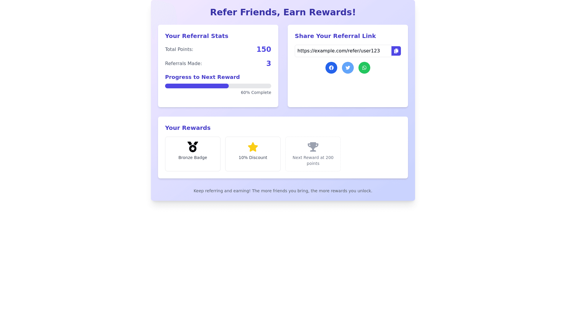Image resolution: width=566 pixels, height=318 pixels.
Task: Click the referral link URL field
Action: coord(343,51)
